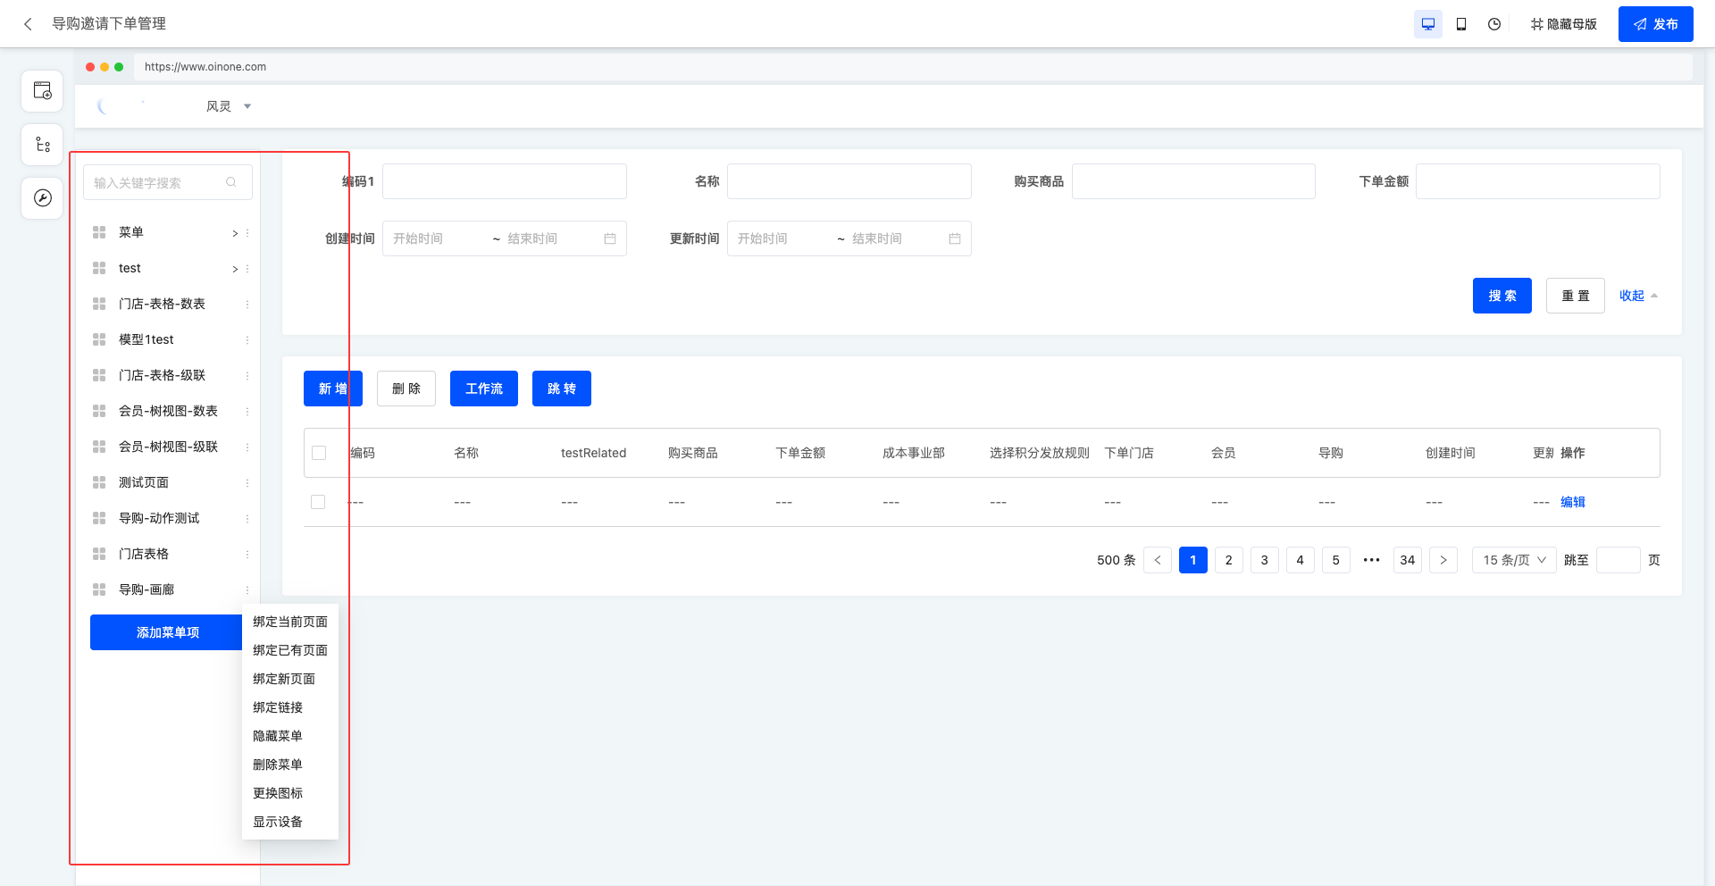Open the history clock icon

[1494, 24]
